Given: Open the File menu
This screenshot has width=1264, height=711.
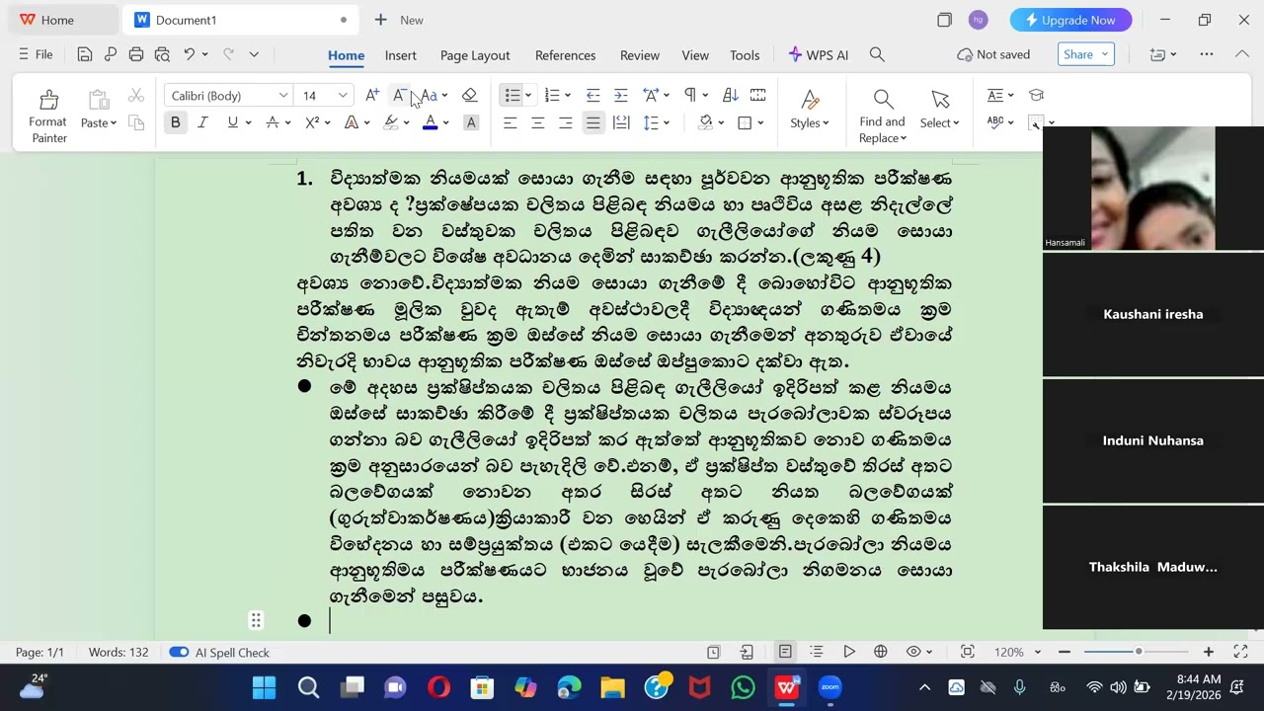Looking at the screenshot, I should coord(36,54).
